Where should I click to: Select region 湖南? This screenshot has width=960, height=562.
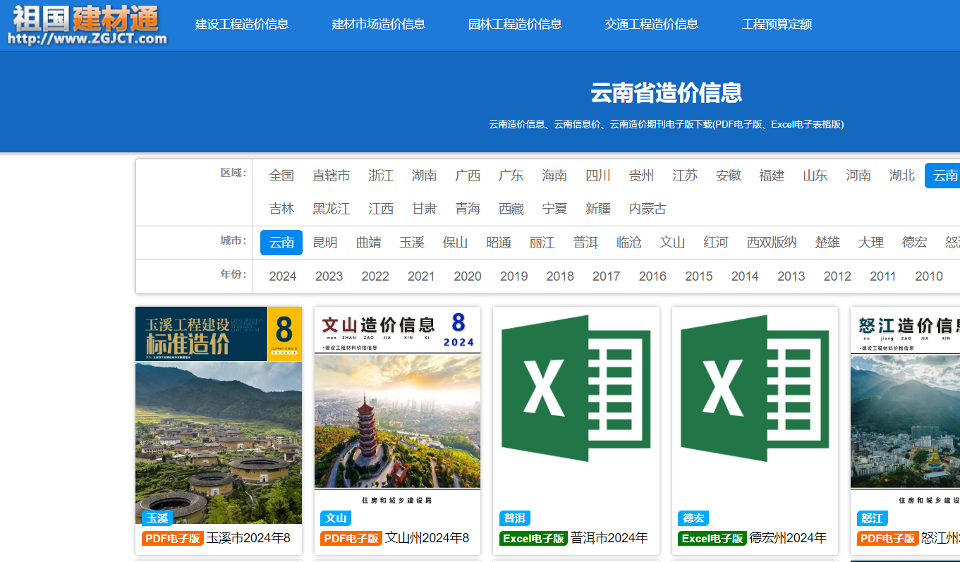point(425,176)
